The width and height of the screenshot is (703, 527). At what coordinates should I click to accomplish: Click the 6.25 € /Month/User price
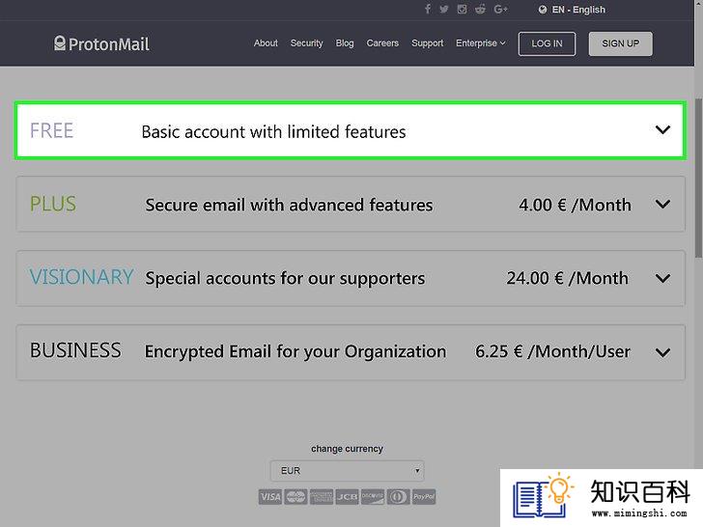tap(552, 351)
